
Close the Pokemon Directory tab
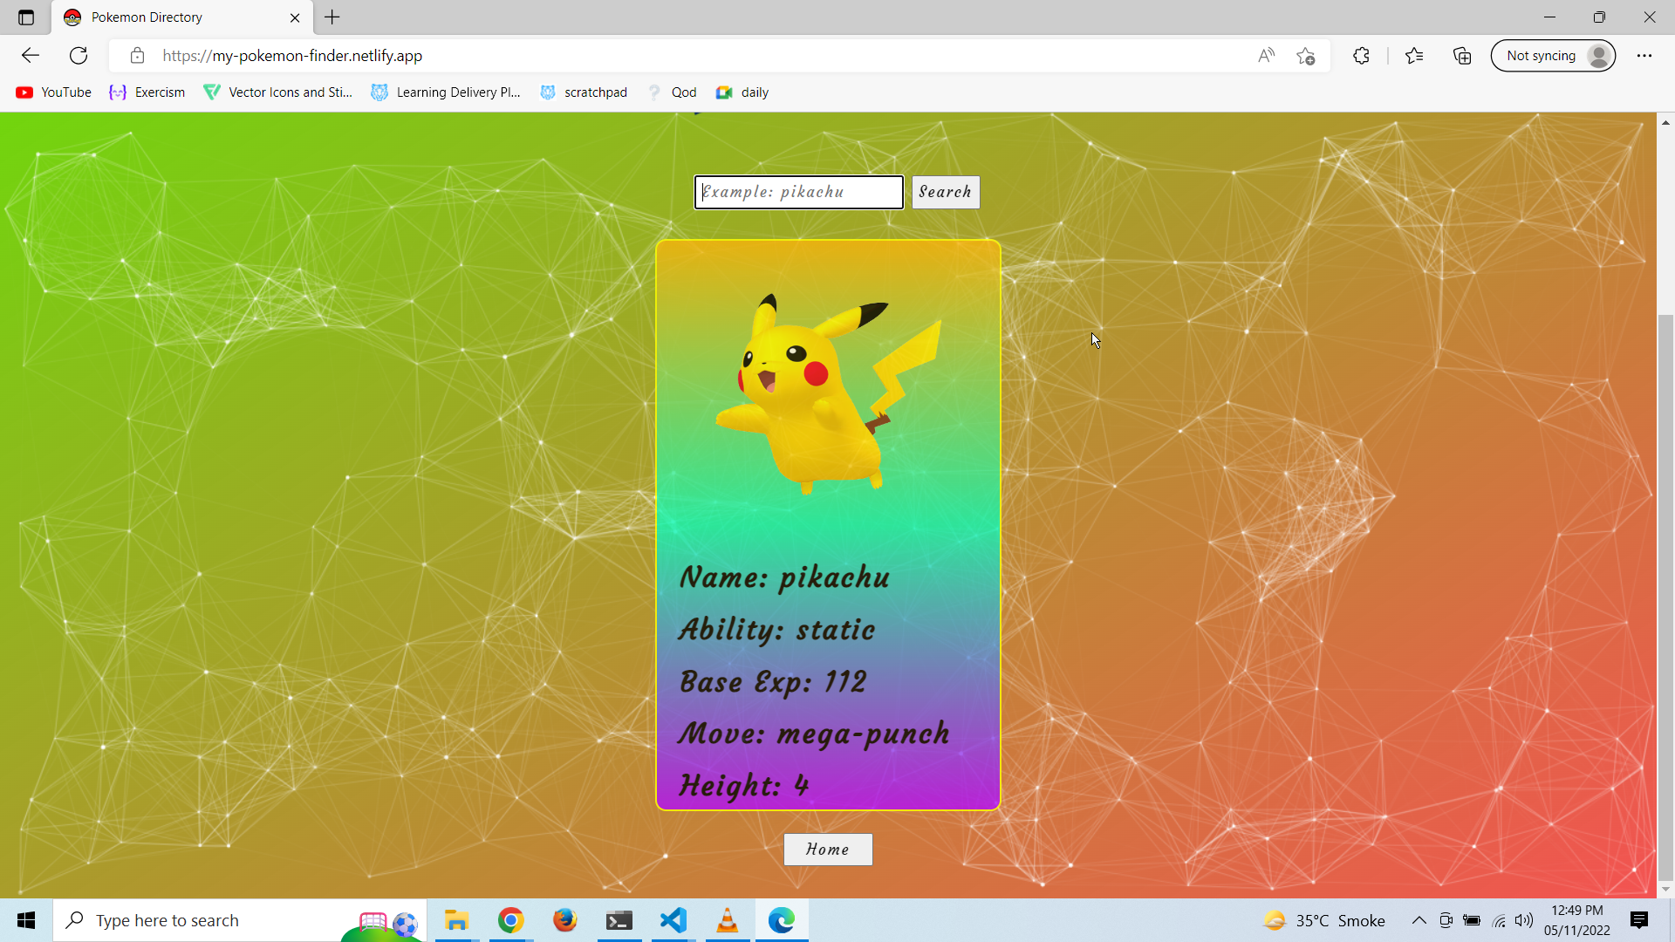295,17
